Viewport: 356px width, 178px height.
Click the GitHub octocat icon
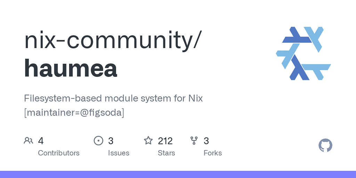click(x=325, y=145)
